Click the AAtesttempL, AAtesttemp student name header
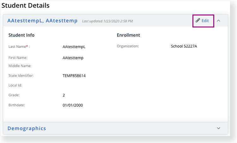 click(x=42, y=21)
